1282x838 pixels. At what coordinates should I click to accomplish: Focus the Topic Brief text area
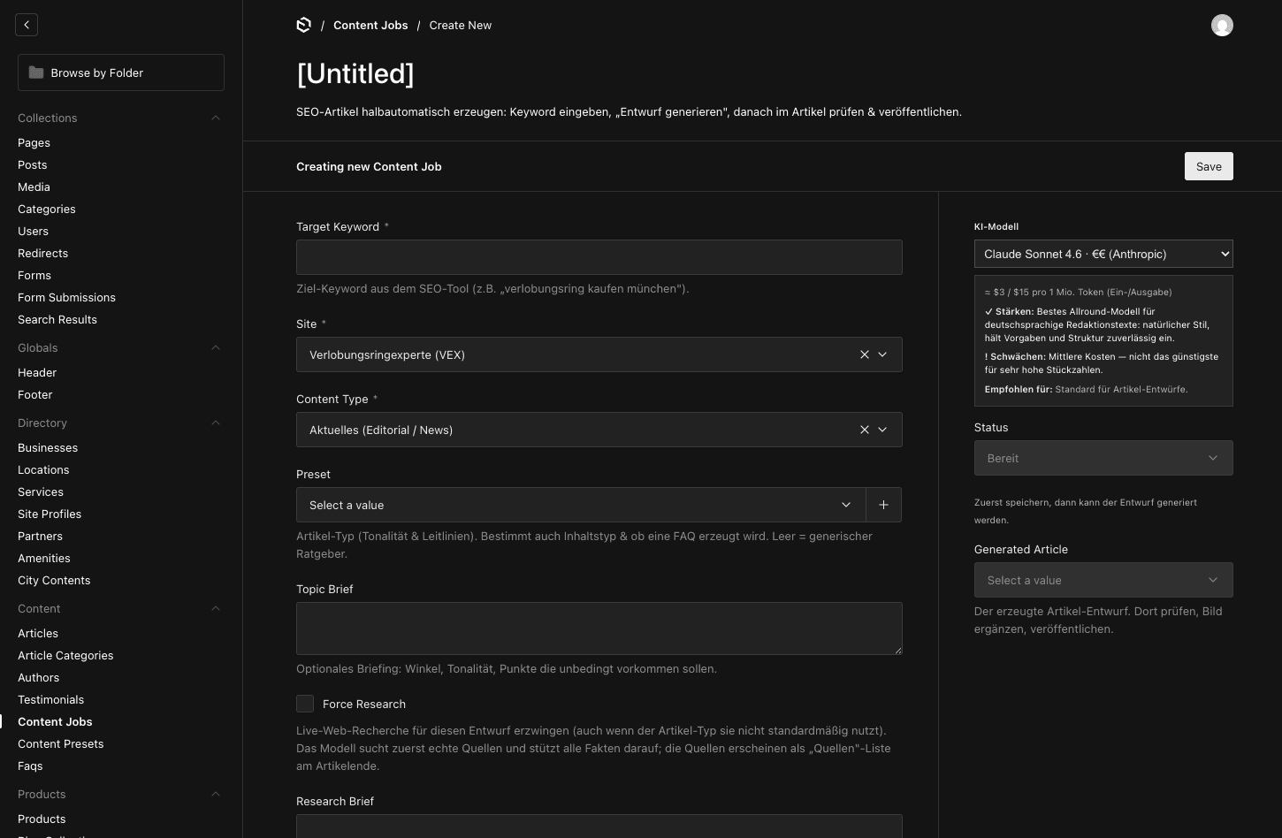[x=599, y=628]
